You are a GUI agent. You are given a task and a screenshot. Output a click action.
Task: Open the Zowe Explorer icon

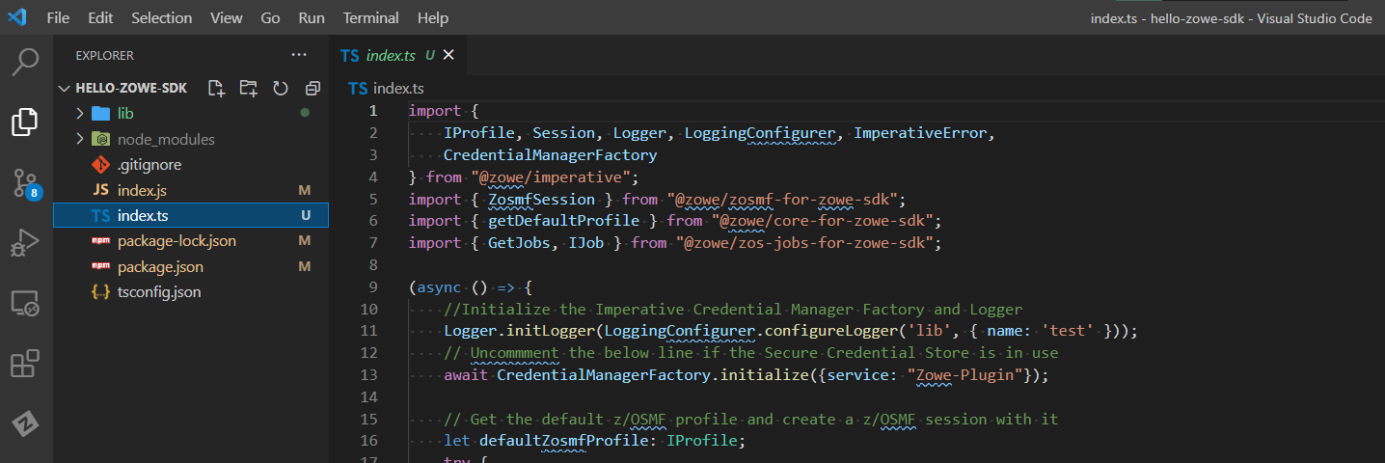[x=25, y=423]
